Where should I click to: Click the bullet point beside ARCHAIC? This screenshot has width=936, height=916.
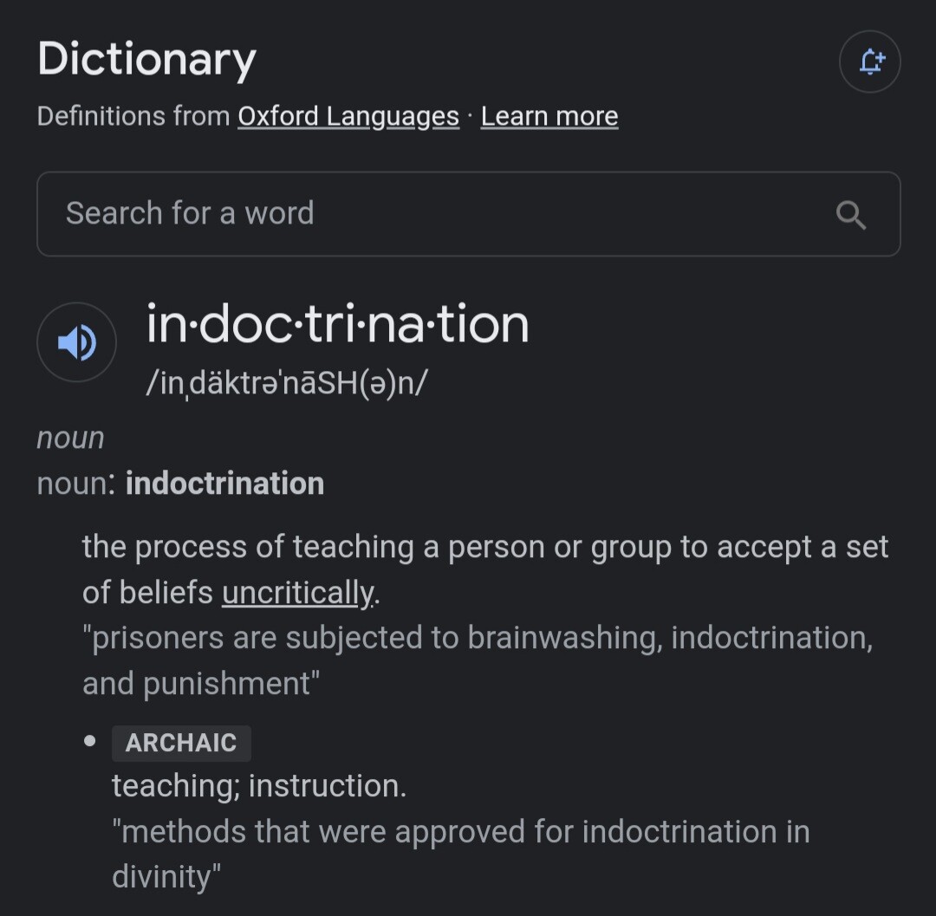pos(89,742)
